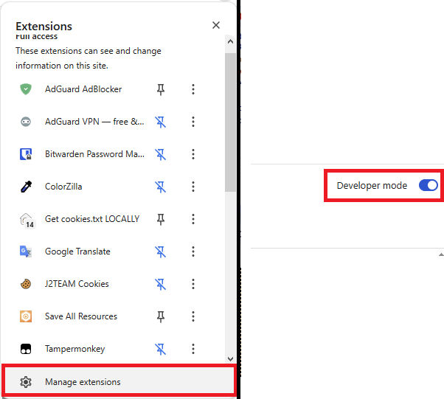This screenshot has height=399, width=444.
Task: Select Bitwarden Password Manager extension name
Action: [x=94, y=154]
